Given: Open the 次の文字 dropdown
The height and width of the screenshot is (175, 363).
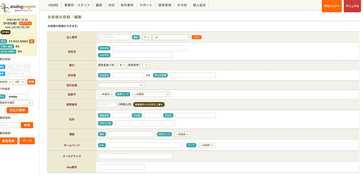Looking at the screenshot, I should (146, 65).
